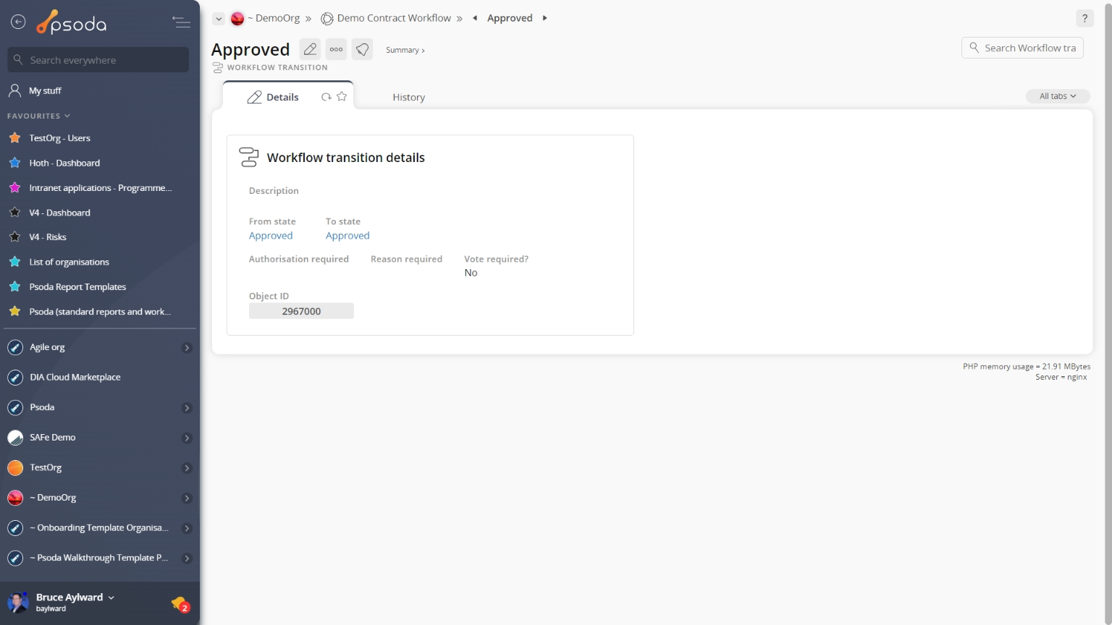Screen dimensions: 1112x625
Task: Collapse the Favourites section
Action: (38, 116)
